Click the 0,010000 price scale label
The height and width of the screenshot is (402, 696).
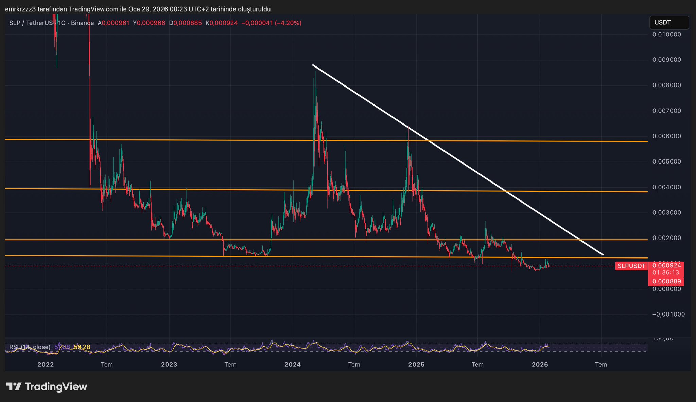(x=666, y=34)
